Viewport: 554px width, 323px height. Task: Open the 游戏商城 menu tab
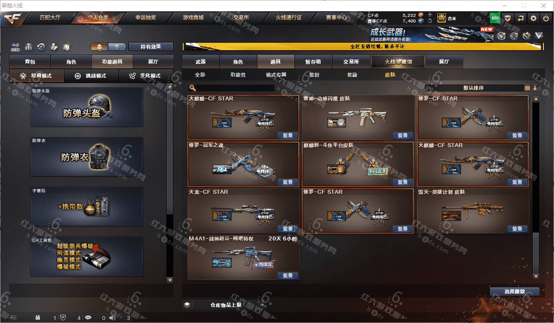click(x=193, y=18)
